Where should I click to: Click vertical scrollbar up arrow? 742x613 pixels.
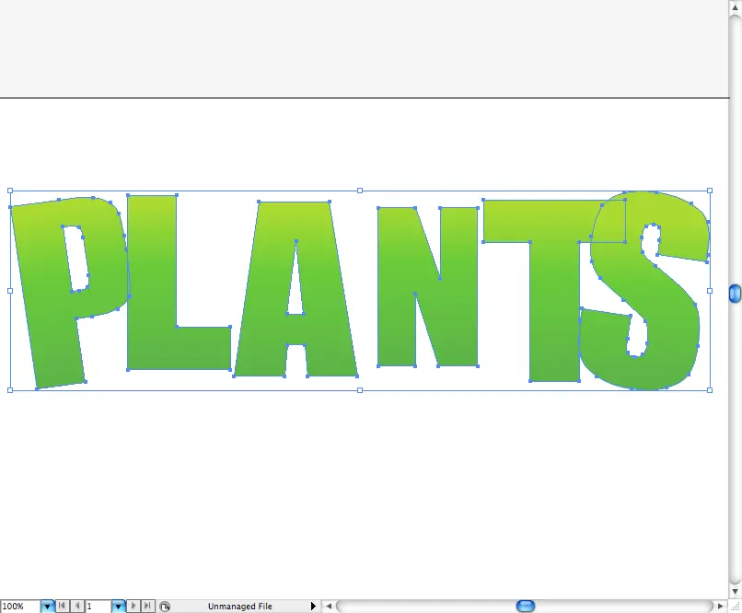pyautogui.click(x=735, y=7)
